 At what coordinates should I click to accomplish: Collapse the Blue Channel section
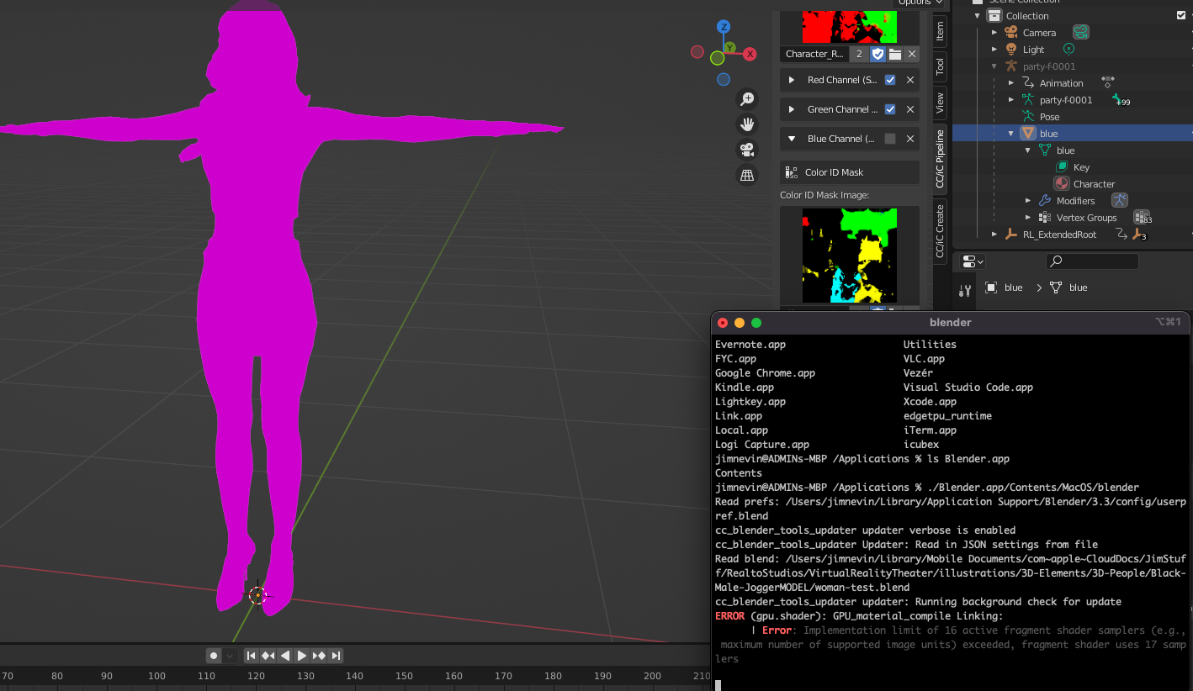pyautogui.click(x=791, y=139)
